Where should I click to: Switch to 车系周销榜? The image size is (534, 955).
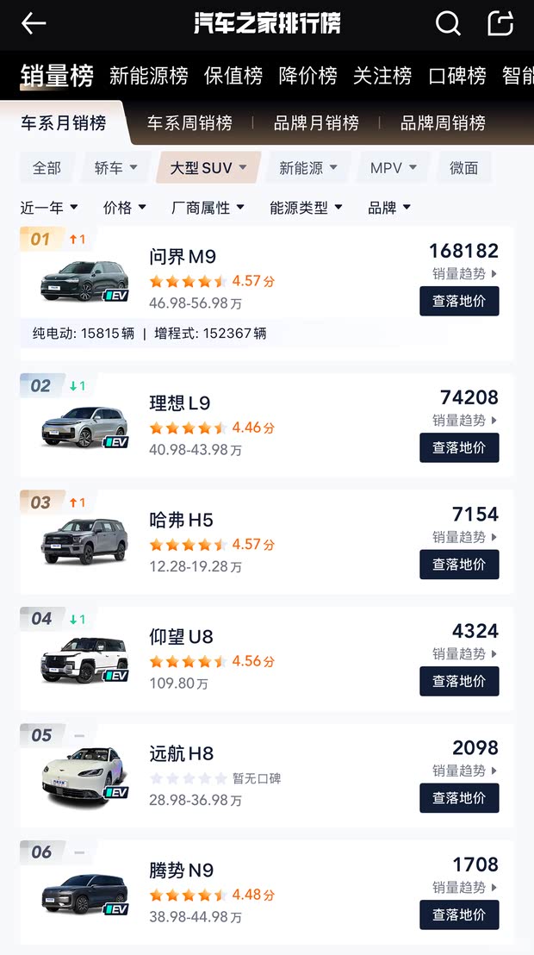(191, 122)
